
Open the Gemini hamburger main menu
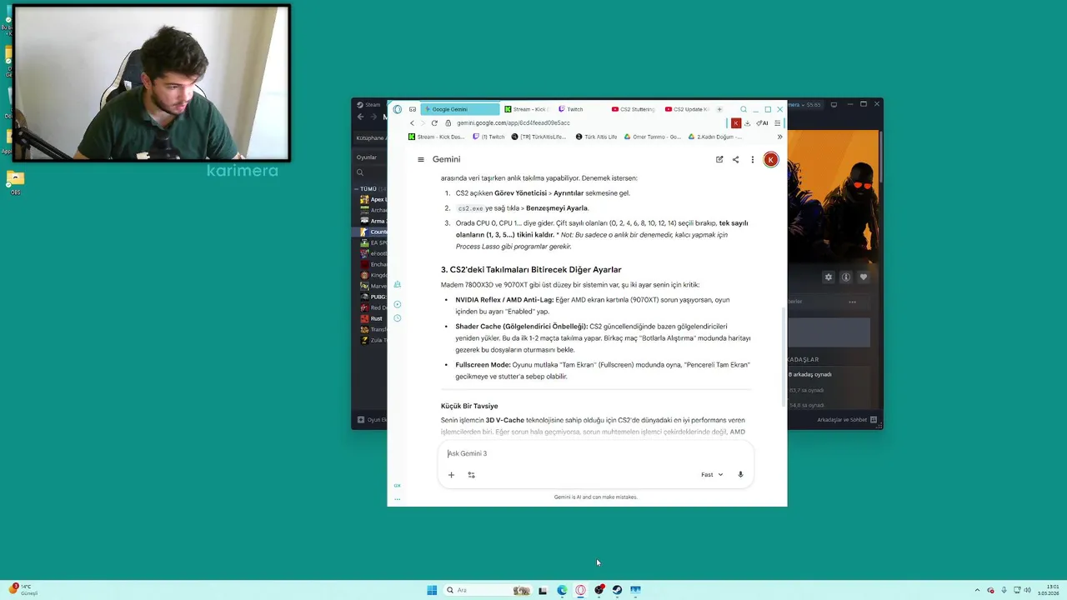pyautogui.click(x=421, y=159)
